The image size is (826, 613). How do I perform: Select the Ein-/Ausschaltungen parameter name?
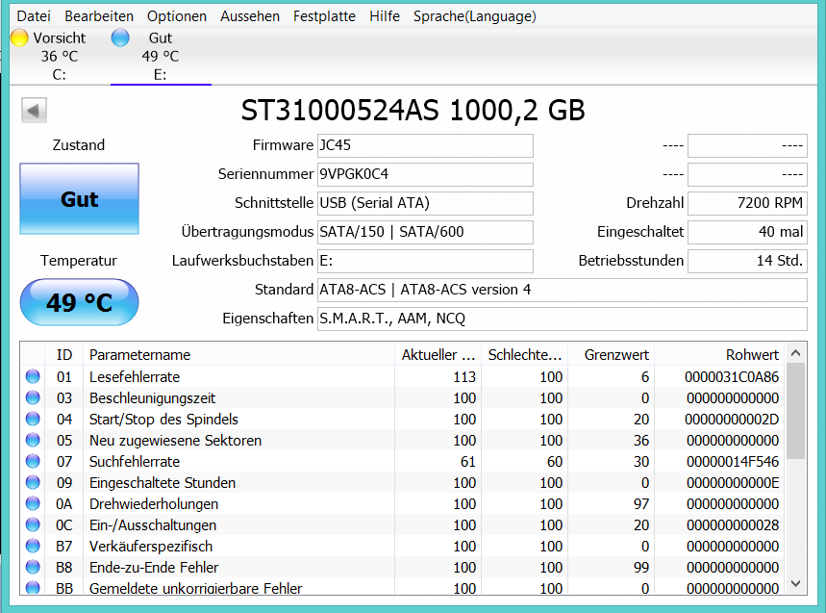coord(153,525)
